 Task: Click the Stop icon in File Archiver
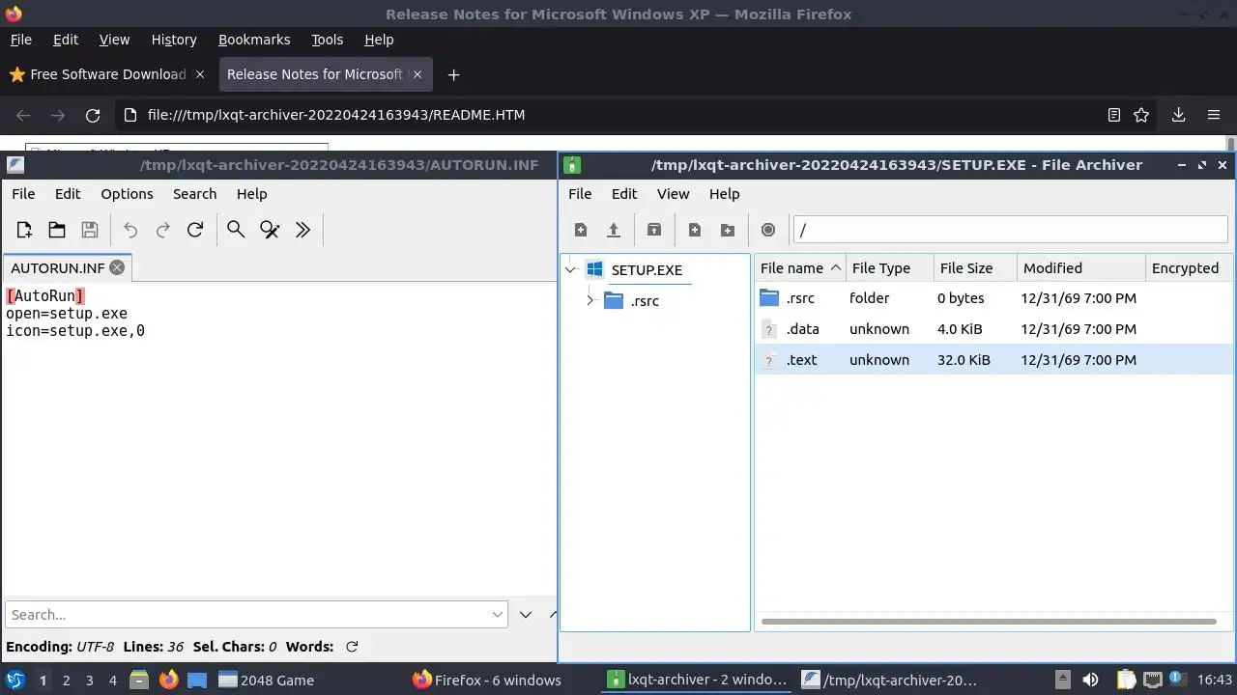pyautogui.click(x=768, y=230)
